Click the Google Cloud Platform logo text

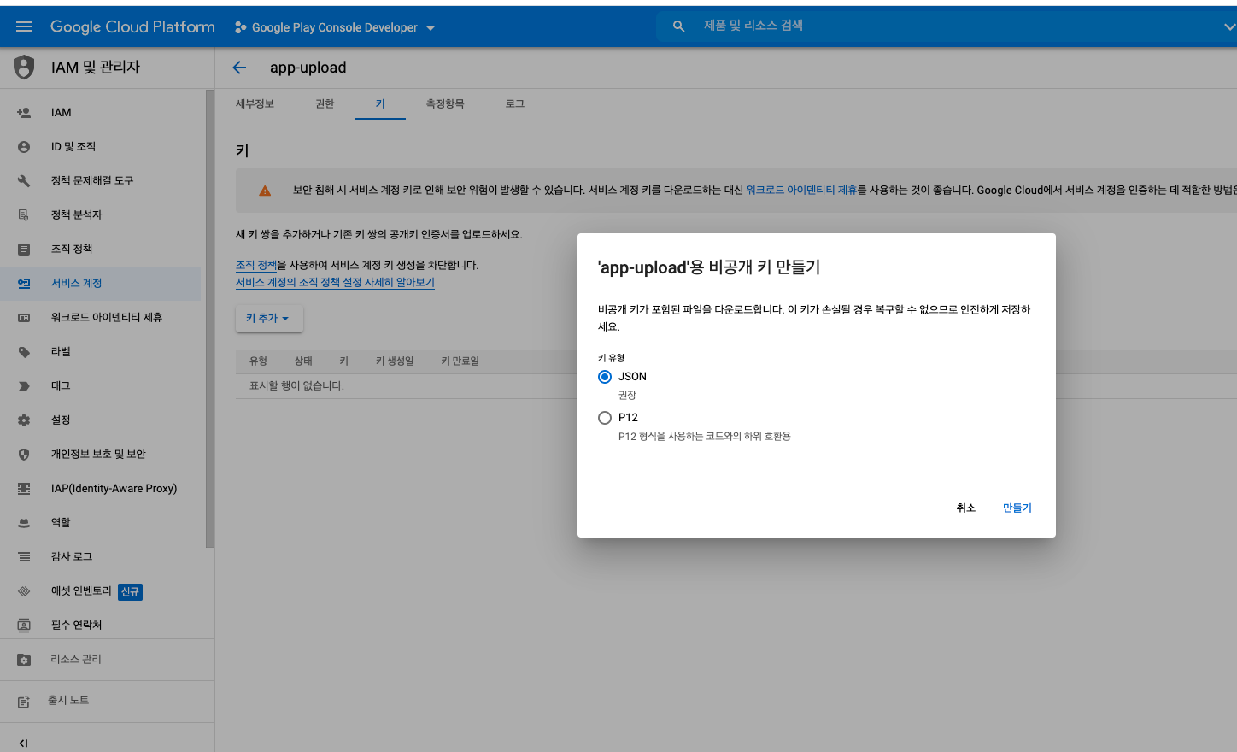pyautogui.click(x=132, y=26)
